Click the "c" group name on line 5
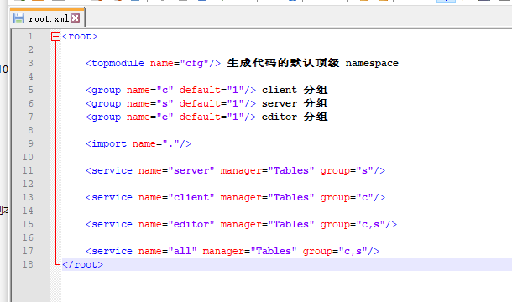512x302 pixels. pyautogui.click(x=165, y=90)
